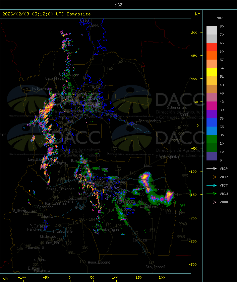Click the white VBCP arrow symbol

point(212,169)
